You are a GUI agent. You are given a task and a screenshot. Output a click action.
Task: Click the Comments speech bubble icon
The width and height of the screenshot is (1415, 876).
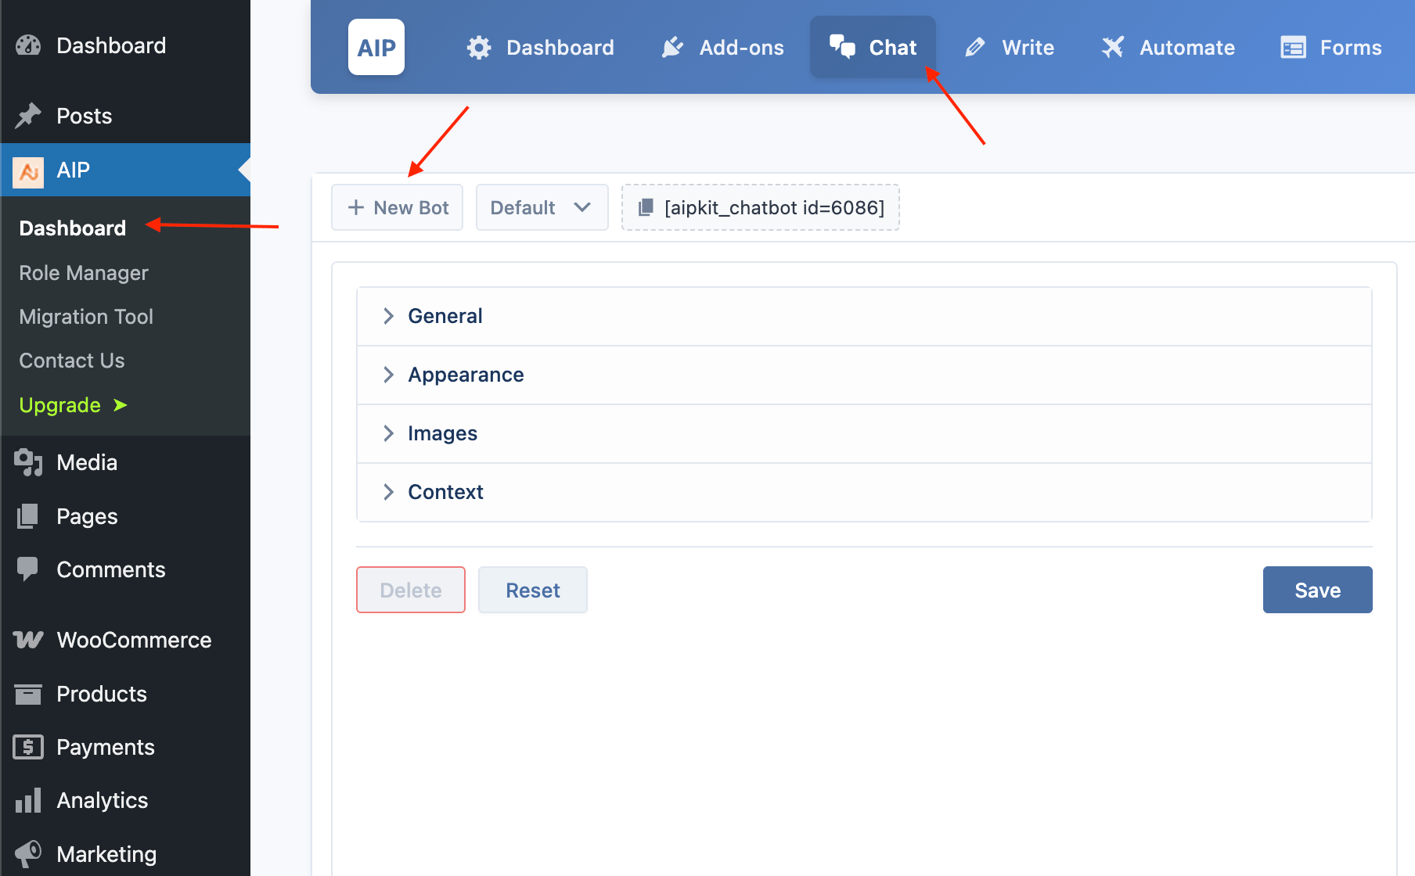[x=27, y=569]
